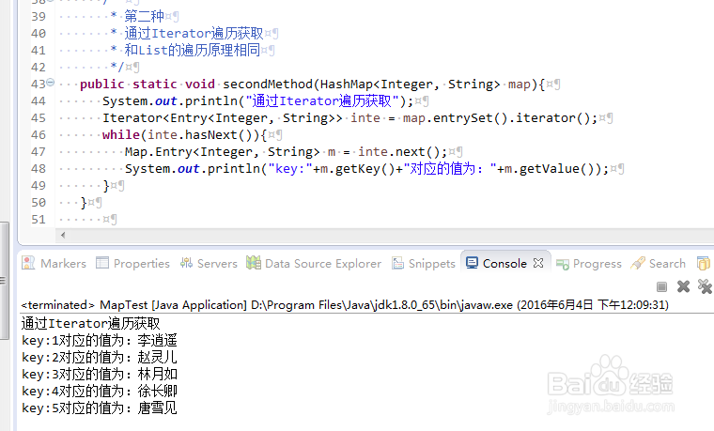Switch to the Properties tab

coord(141,264)
